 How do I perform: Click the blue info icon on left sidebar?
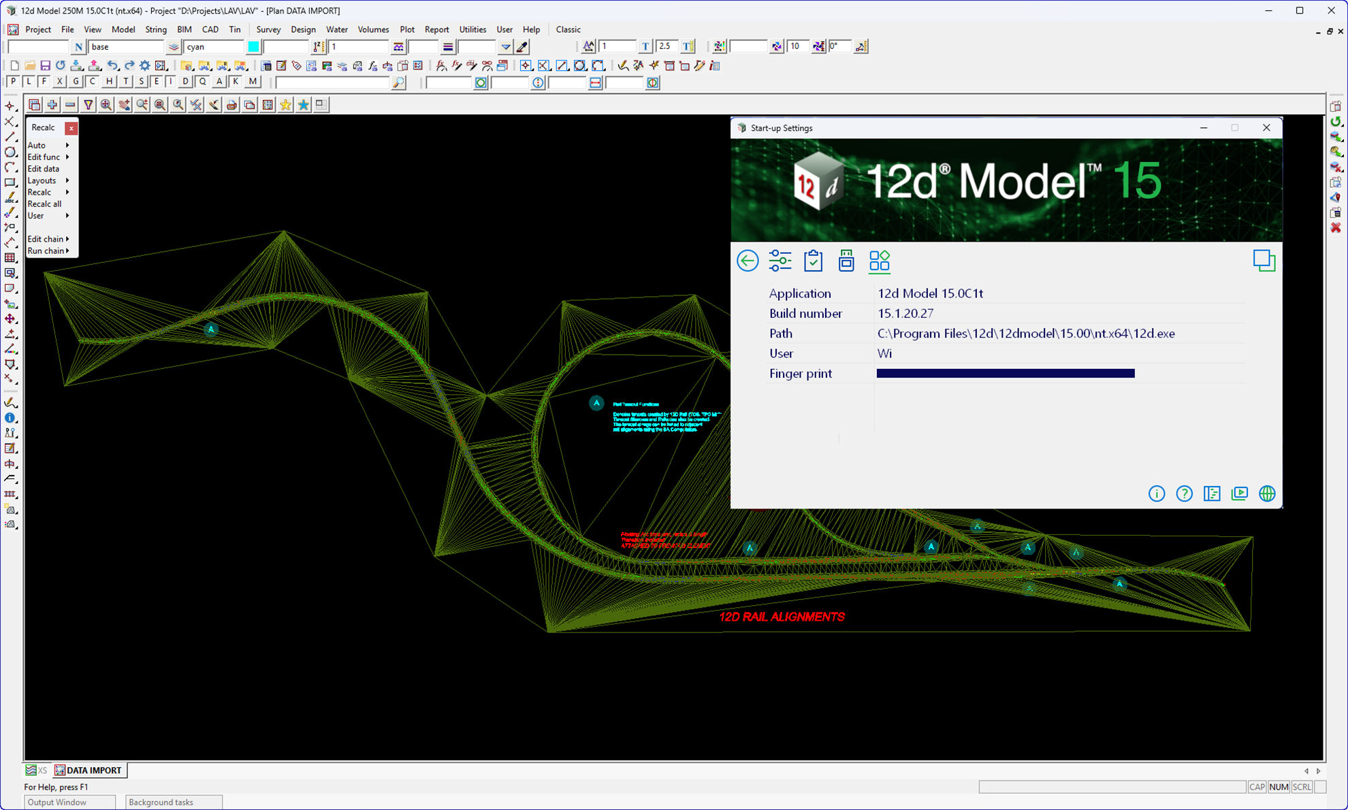(10, 418)
